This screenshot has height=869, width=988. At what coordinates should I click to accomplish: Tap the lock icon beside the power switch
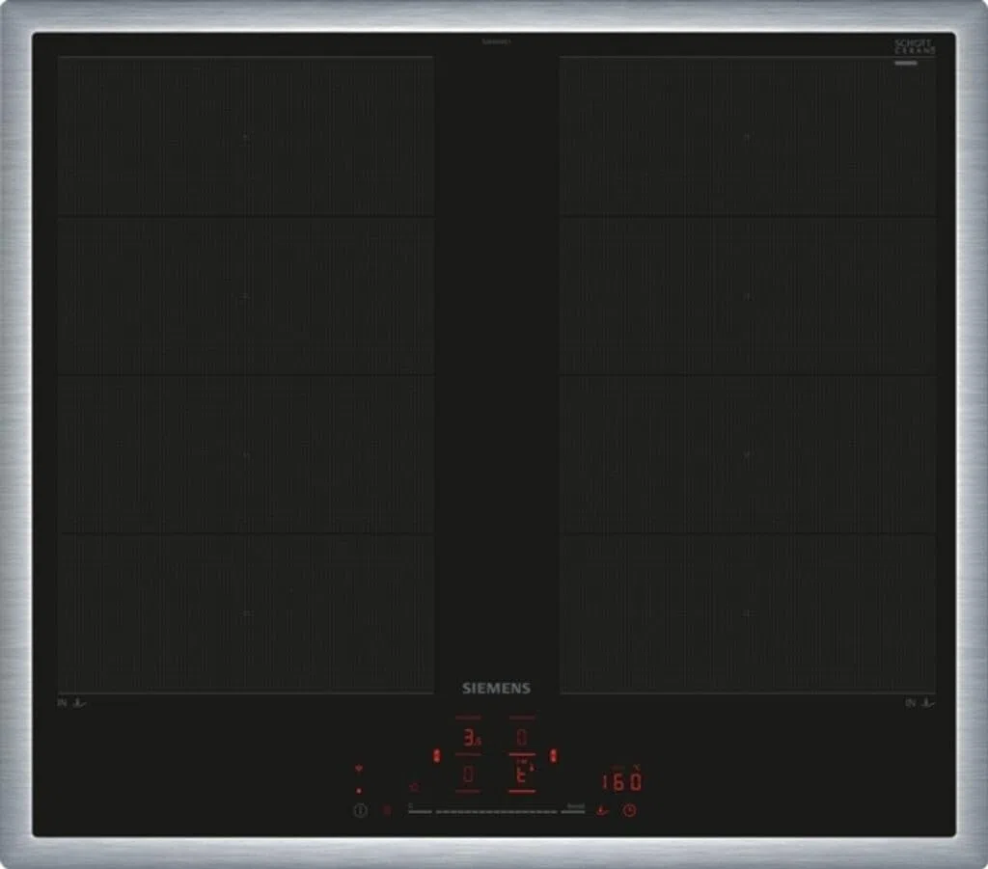(x=388, y=810)
